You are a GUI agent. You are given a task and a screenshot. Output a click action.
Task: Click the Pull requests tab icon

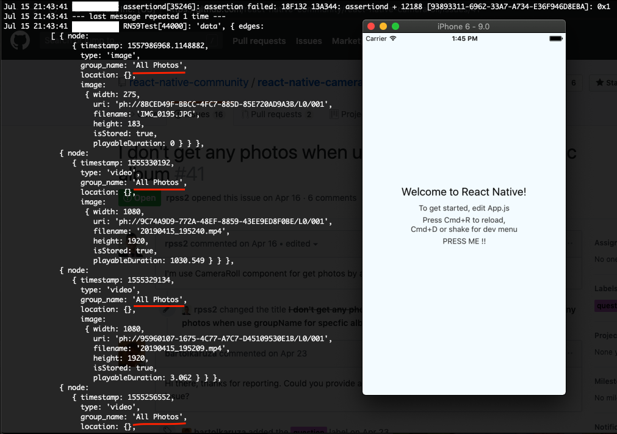(245, 114)
